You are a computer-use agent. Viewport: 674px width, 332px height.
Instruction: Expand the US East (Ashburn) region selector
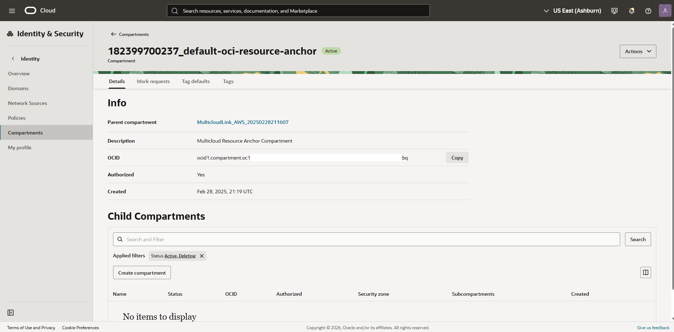click(573, 11)
